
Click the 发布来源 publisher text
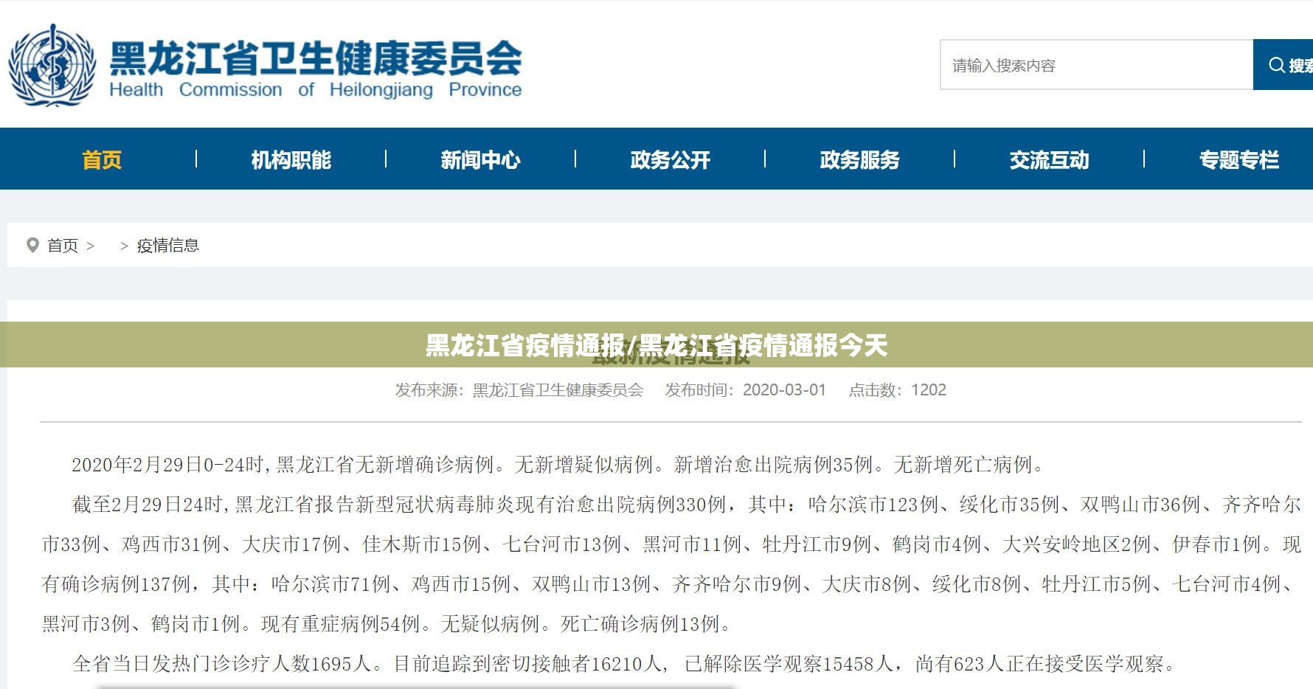tap(519, 389)
